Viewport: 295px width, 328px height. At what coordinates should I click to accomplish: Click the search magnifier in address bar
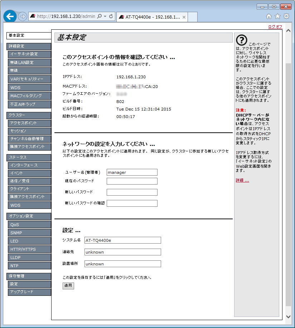(100, 16)
